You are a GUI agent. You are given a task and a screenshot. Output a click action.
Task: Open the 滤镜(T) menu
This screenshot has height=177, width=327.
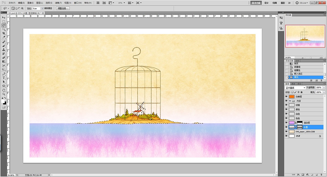(58, 3)
